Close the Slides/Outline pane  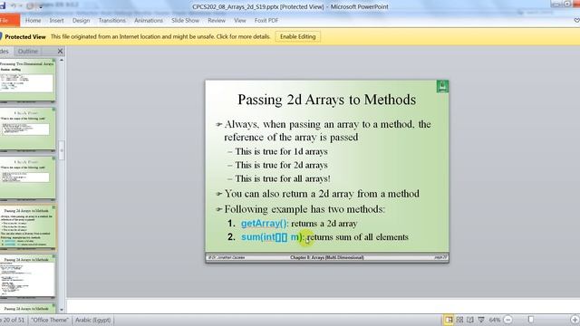(x=61, y=51)
